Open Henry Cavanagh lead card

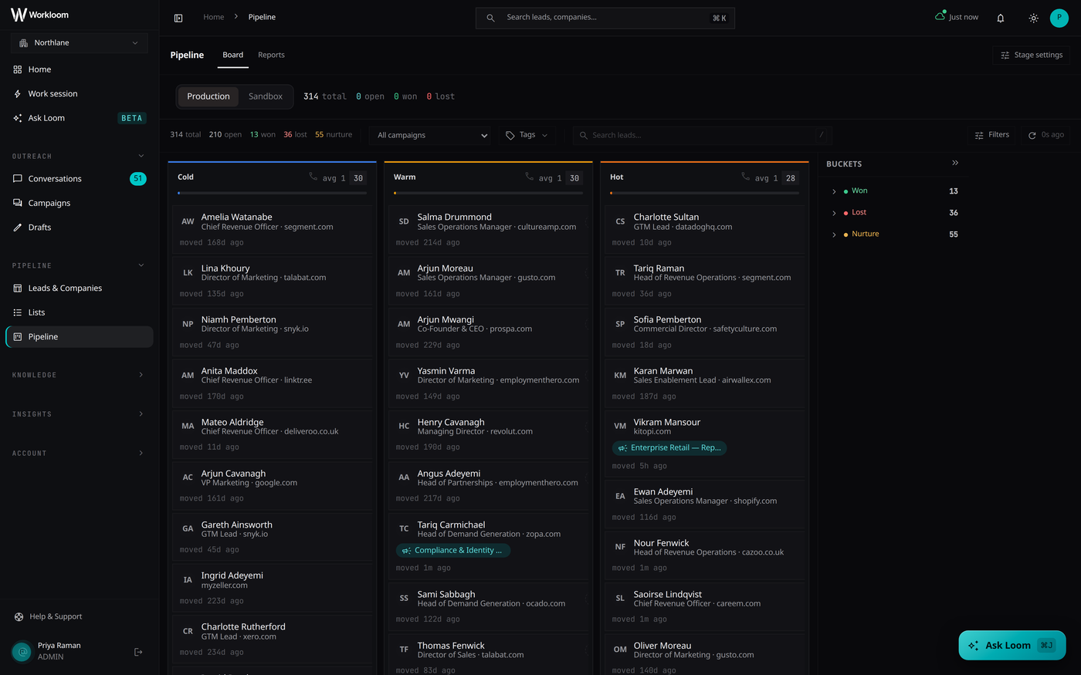coord(488,434)
